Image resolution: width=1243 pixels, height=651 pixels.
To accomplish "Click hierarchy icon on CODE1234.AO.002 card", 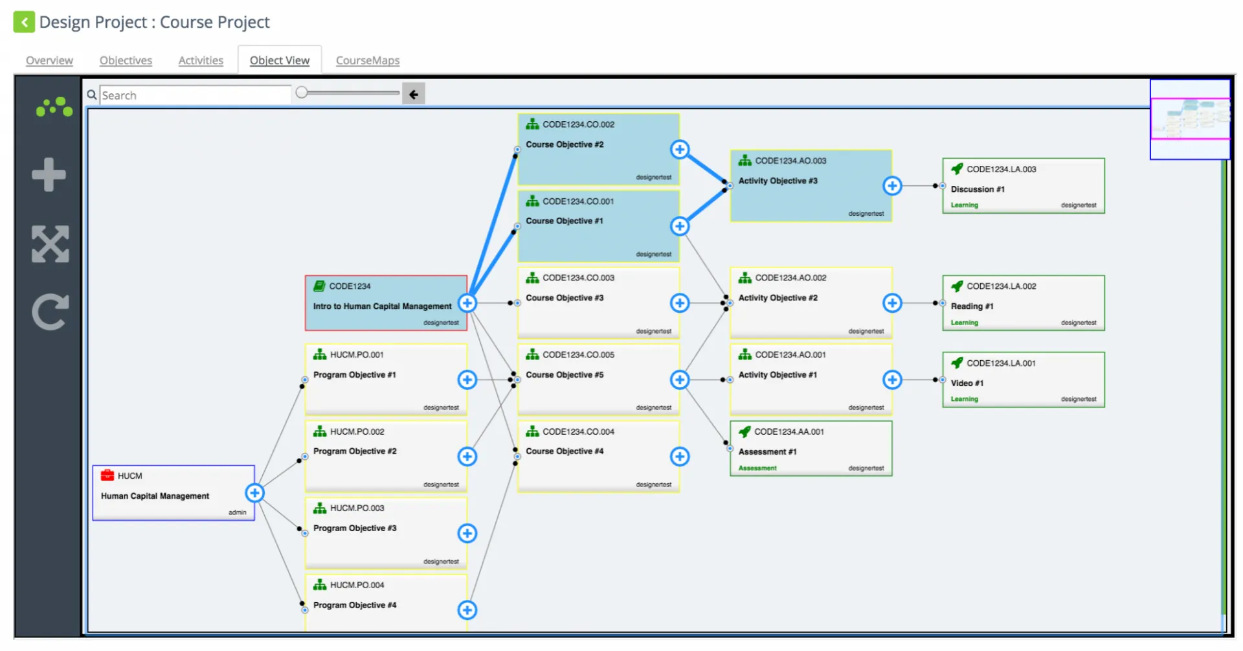I will pos(745,277).
